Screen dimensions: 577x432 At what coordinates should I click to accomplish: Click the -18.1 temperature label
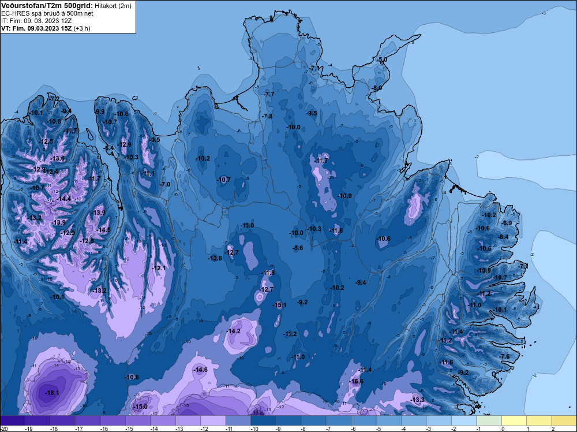(52, 393)
